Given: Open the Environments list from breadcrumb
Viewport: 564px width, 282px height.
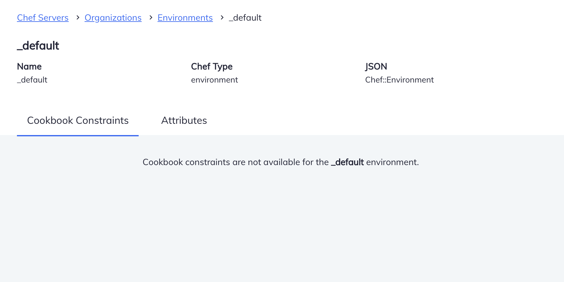Looking at the screenshot, I should [x=185, y=18].
